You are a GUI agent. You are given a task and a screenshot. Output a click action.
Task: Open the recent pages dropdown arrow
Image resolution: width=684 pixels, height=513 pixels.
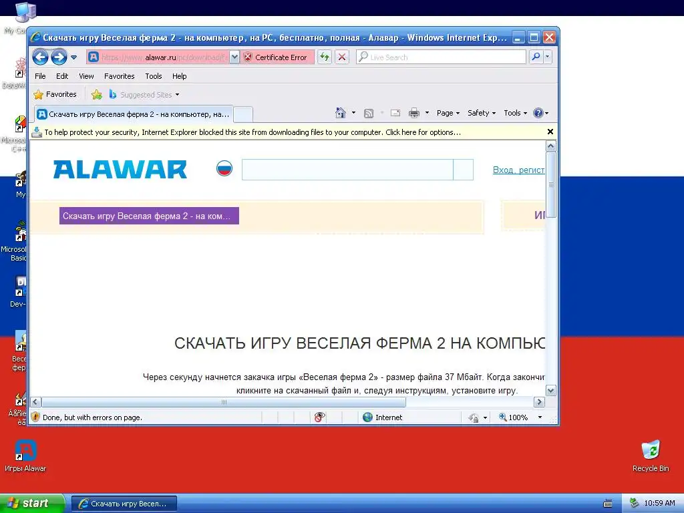coord(73,57)
